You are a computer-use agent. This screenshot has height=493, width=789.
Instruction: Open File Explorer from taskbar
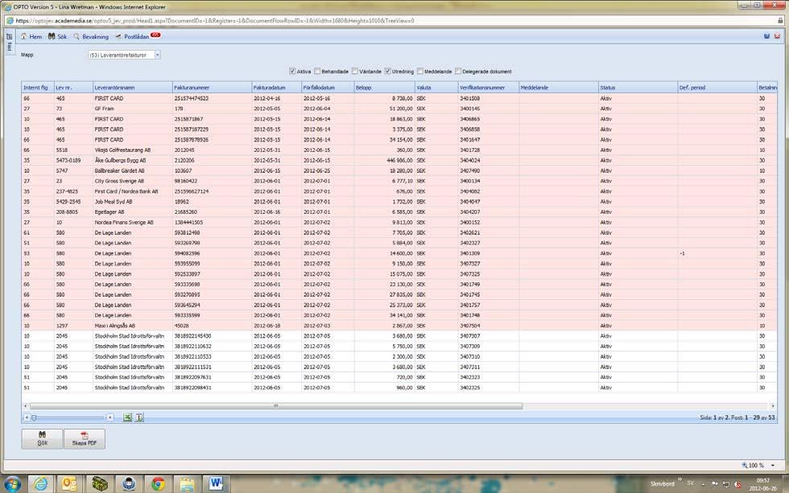(x=187, y=484)
